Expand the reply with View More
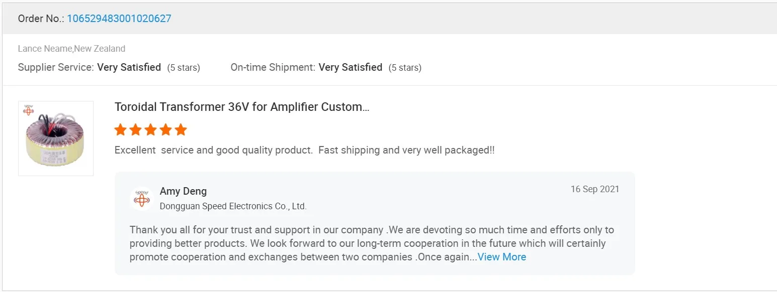The width and height of the screenshot is (777, 292). (501, 257)
